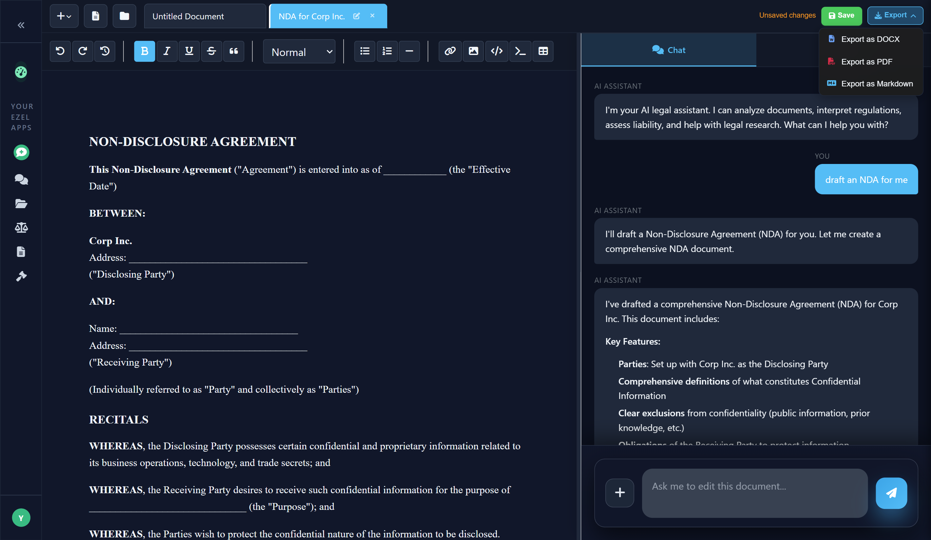Click the insert table icon
Screen dimensions: 931x540
tap(543, 51)
